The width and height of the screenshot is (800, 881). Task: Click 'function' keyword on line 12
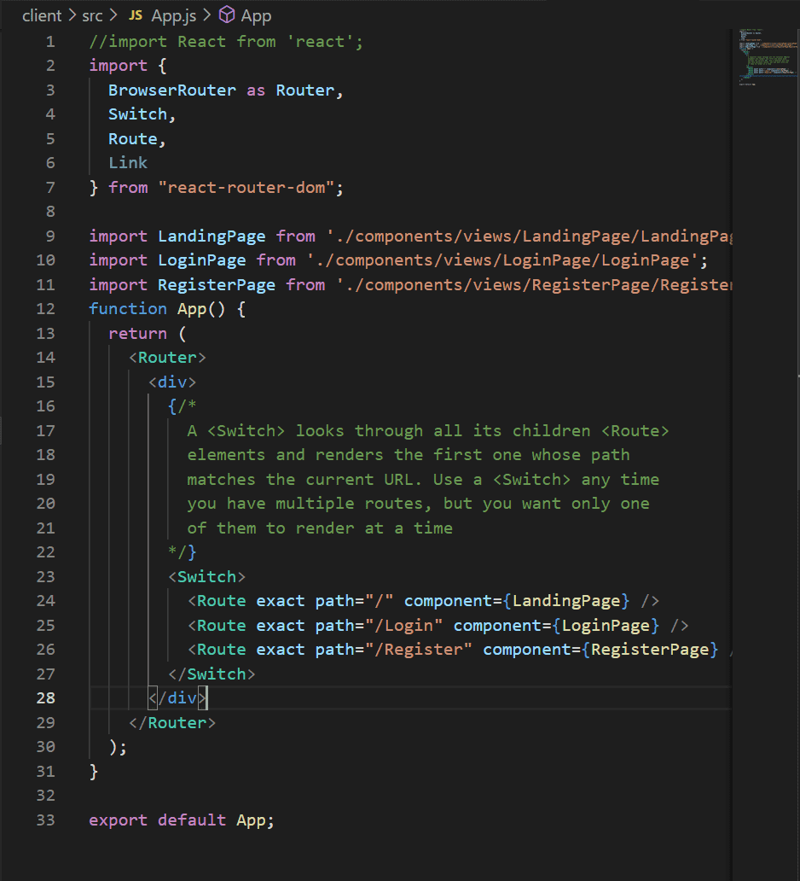click(x=128, y=309)
